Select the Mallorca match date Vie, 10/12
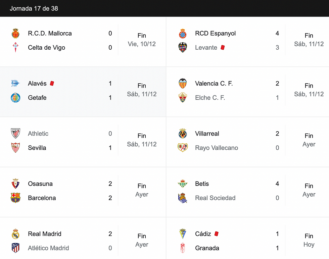The height and width of the screenshot is (259, 329). tap(142, 44)
